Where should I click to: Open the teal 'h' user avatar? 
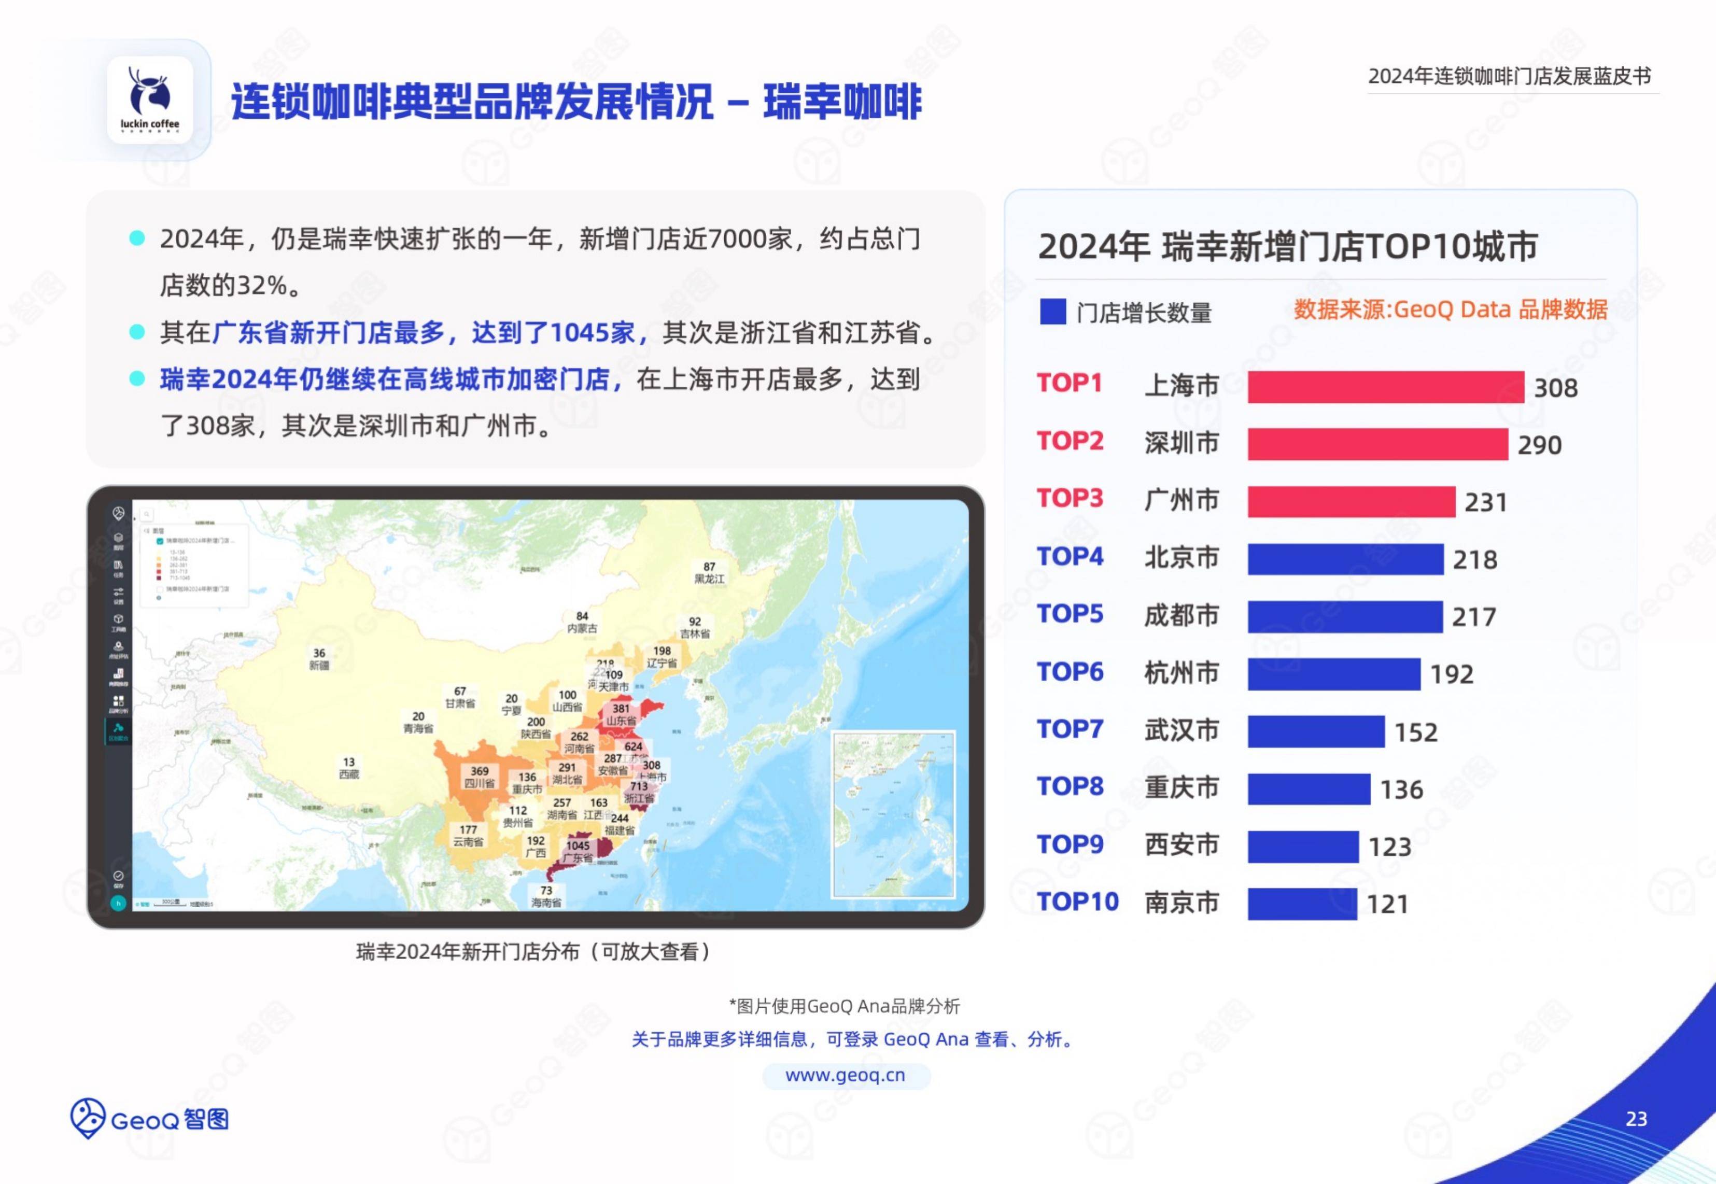(x=119, y=904)
